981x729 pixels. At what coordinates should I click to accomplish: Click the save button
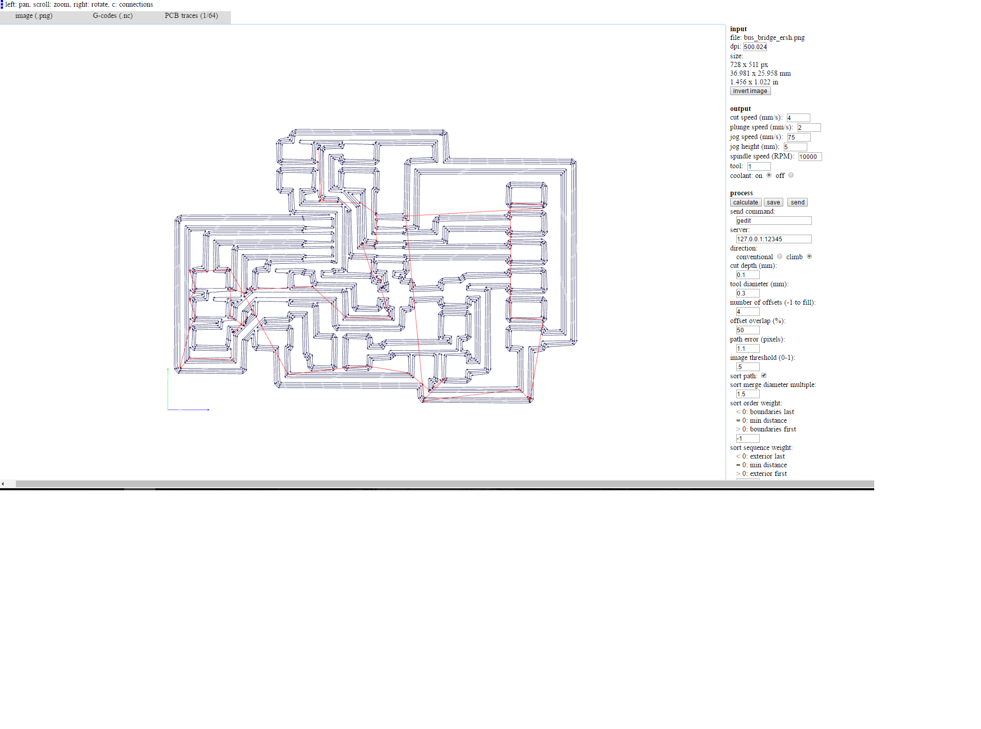click(x=773, y=202)
